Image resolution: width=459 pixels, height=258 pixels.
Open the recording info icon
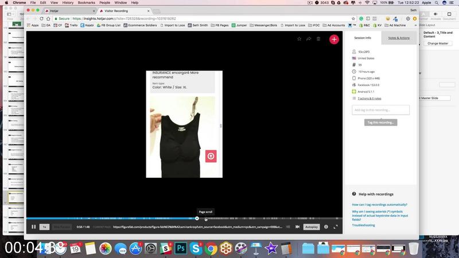326,226
